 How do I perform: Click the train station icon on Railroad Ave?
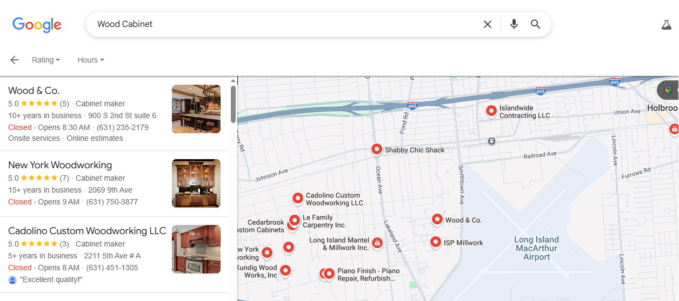click(491, 141)
